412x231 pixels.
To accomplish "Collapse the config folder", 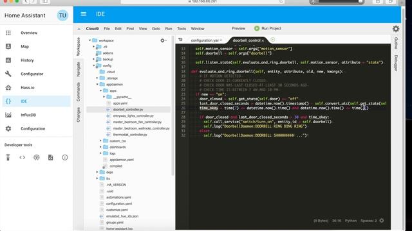I will [93, 65].
